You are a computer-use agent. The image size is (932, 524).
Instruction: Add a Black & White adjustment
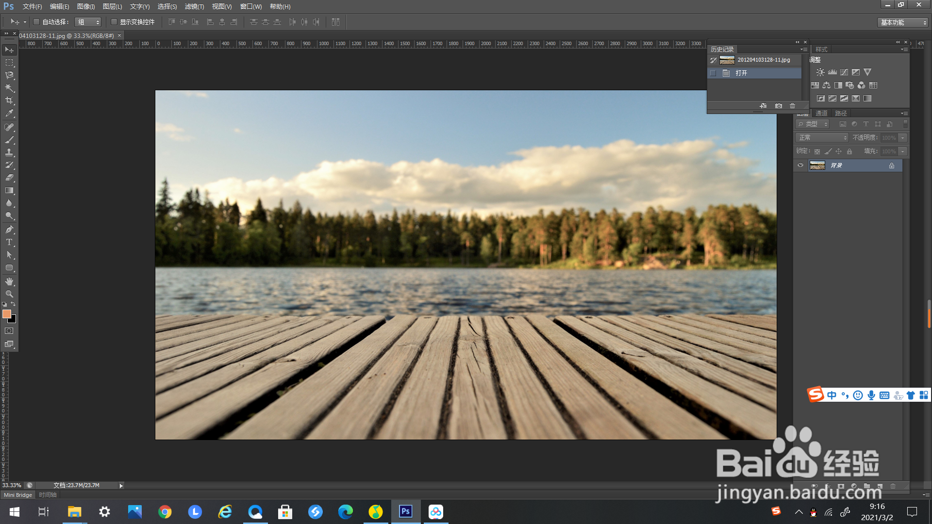click(838, 85)
